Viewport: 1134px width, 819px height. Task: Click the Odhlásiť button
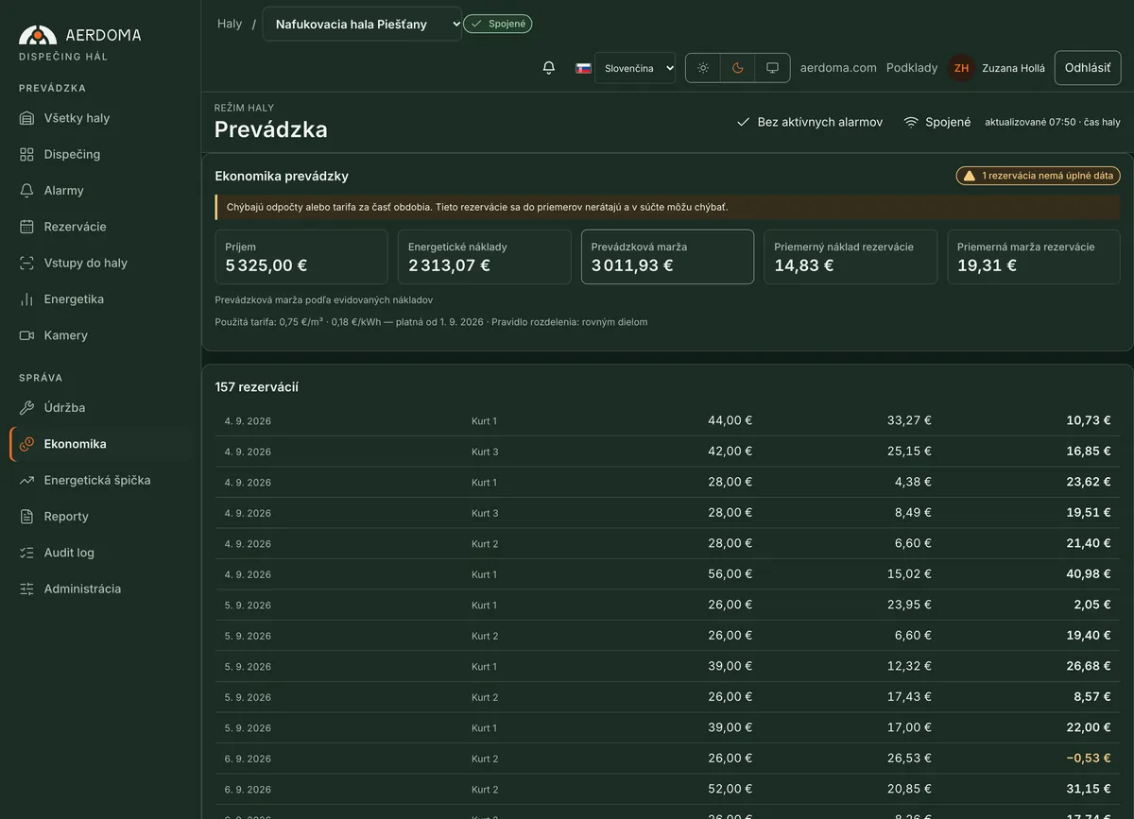point(1088,68)
